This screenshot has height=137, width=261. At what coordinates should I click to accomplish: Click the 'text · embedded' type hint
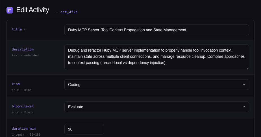tap(25, 55)
